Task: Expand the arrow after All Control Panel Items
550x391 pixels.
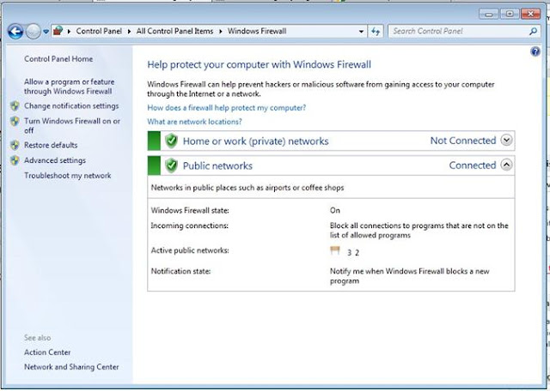Action: (221, 32)
